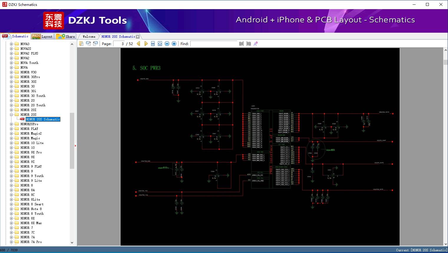Screen dimensions: 448x253
Task: Collapse the HONOR 20S folder
Action: [11, 115]
